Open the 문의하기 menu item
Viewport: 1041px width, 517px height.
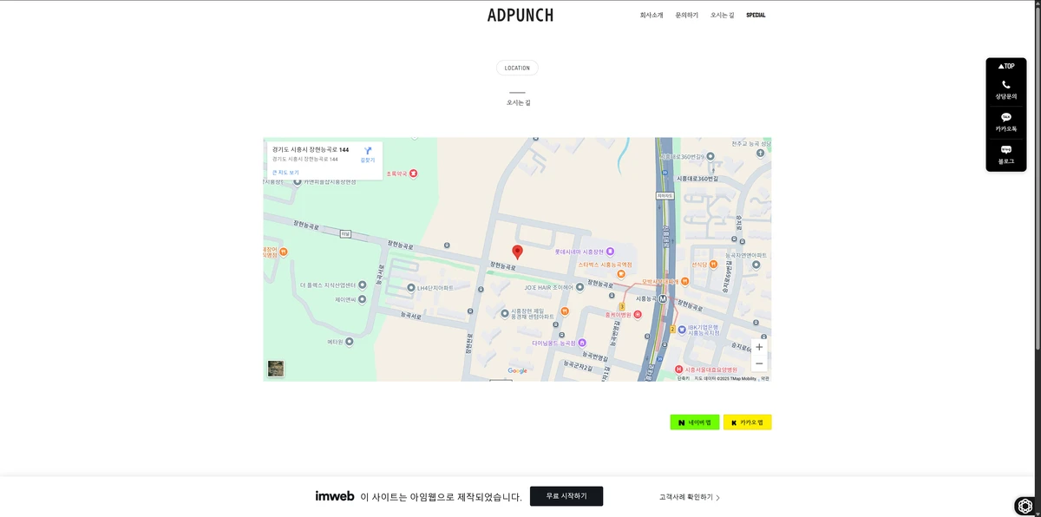click(687, 15)
